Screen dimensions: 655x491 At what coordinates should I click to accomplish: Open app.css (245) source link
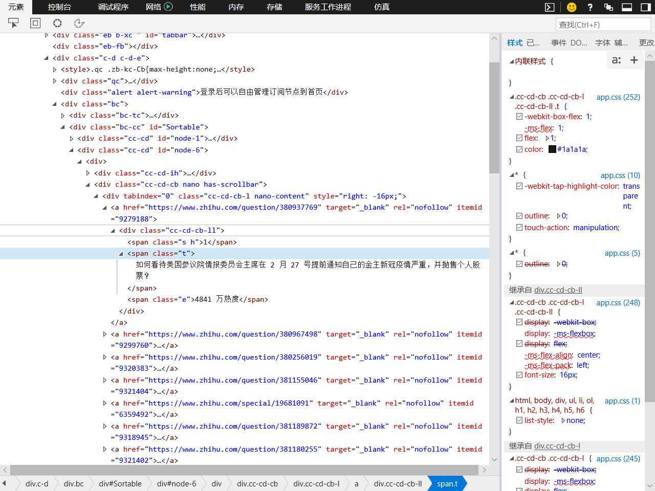pyautogui.click(x=618, y=459)
